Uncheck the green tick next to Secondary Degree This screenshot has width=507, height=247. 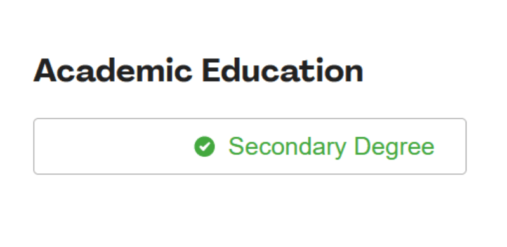point(204,146)
